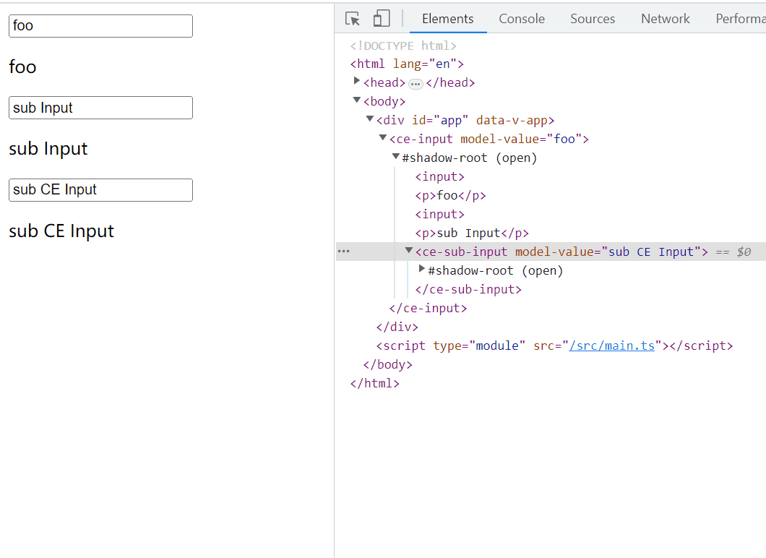766x558 pixels.
Task: Focus the input field containing sub CE Input
Action: pyautogui.click(x=100, y=189)
